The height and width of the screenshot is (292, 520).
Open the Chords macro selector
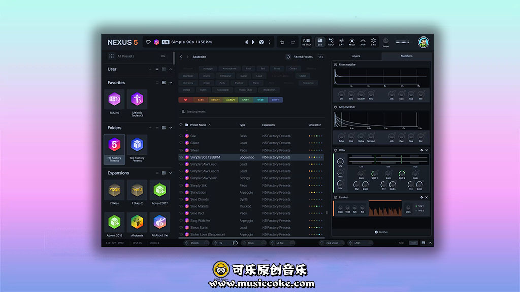197,243
